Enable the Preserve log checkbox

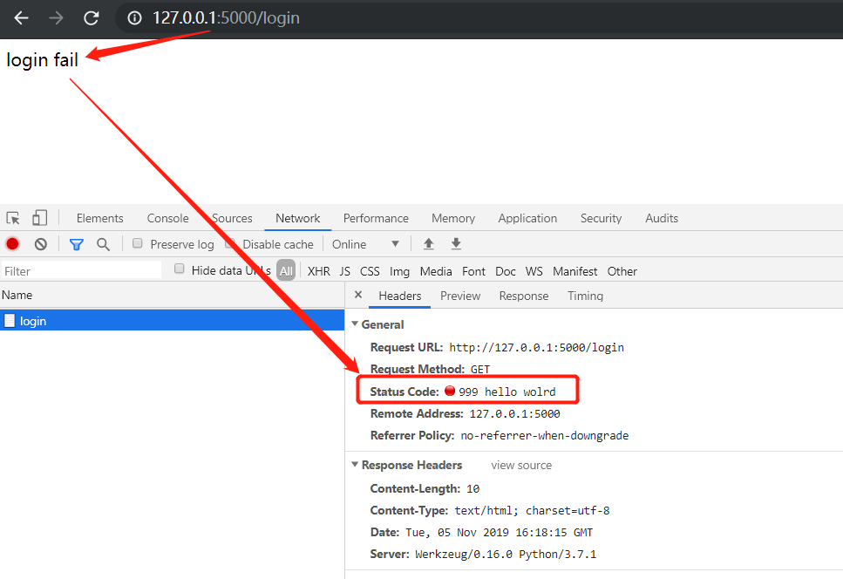pyautogui.click(x=137, y=244)
